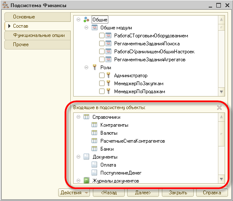Collapse the Общие модули tree node
This screenshot has height=201, width=233.
[86, 28]
